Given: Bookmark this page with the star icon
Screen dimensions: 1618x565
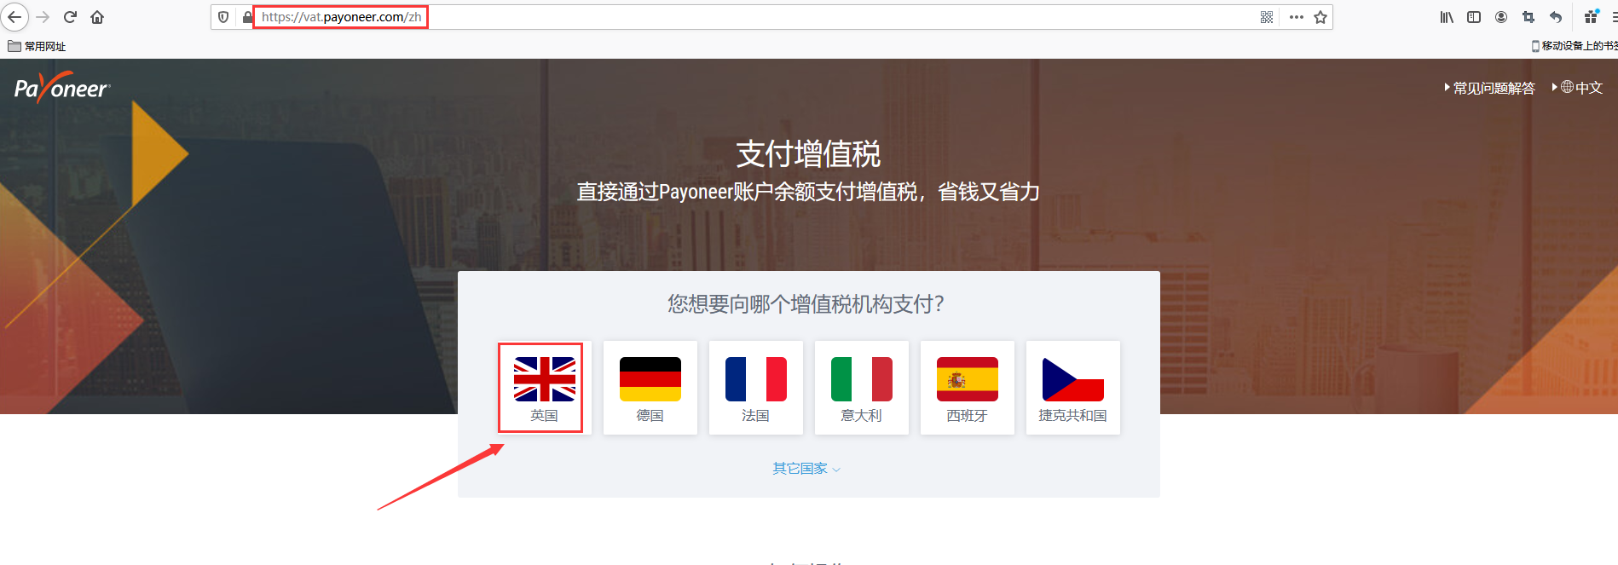Looking at the screenshot, I should (x=1320, y=17).
